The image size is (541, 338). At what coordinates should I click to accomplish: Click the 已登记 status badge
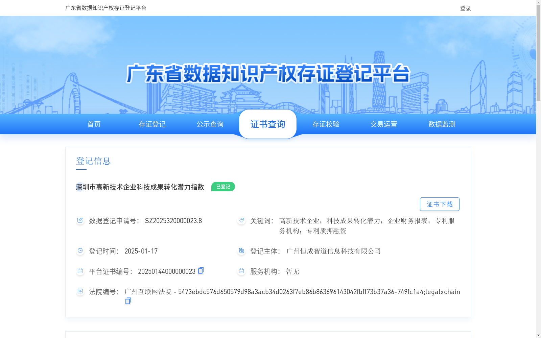[x=223, y=187]
